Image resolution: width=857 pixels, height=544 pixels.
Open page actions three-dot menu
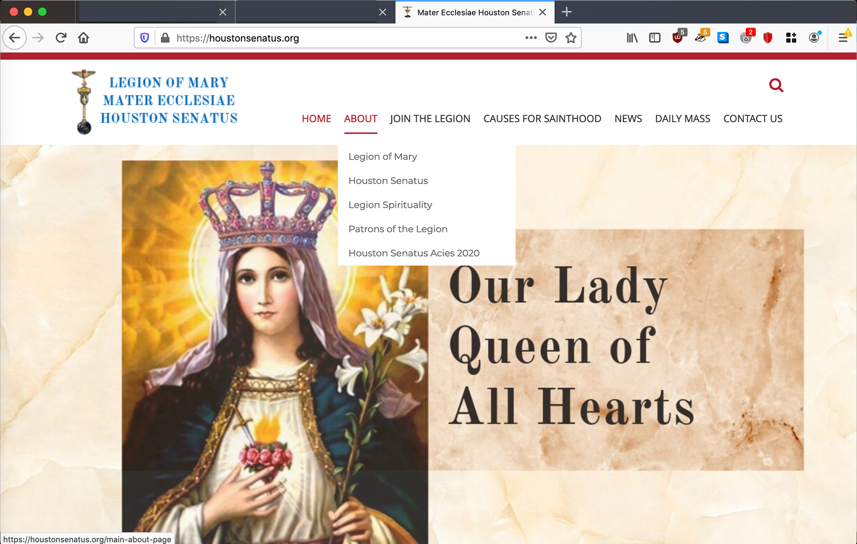point(531,38)
